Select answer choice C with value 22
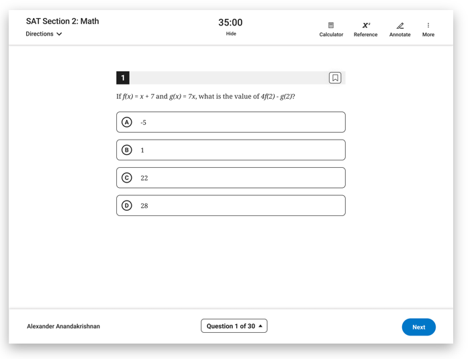 coord(231,178)
